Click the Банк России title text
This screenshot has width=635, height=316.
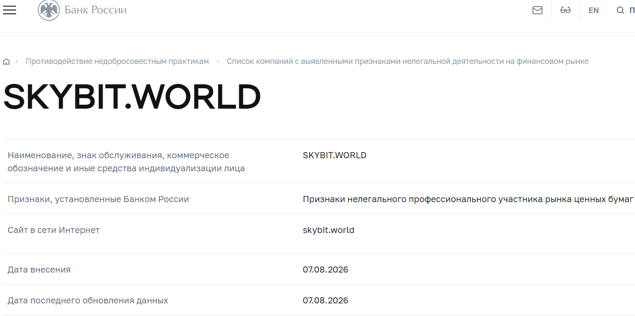[x=96, y=10]
